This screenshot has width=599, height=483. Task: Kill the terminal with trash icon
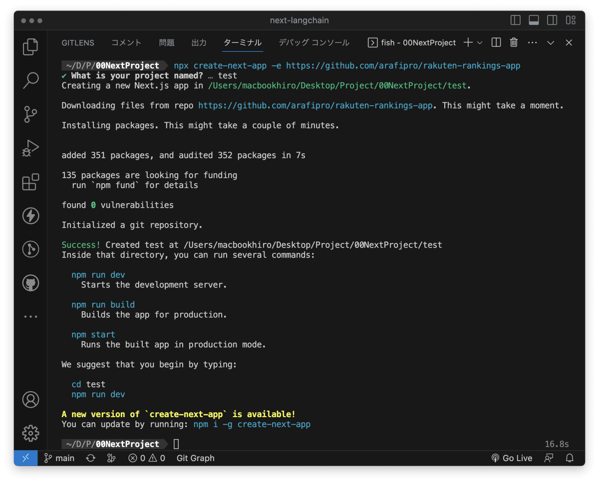coord(514,43)
